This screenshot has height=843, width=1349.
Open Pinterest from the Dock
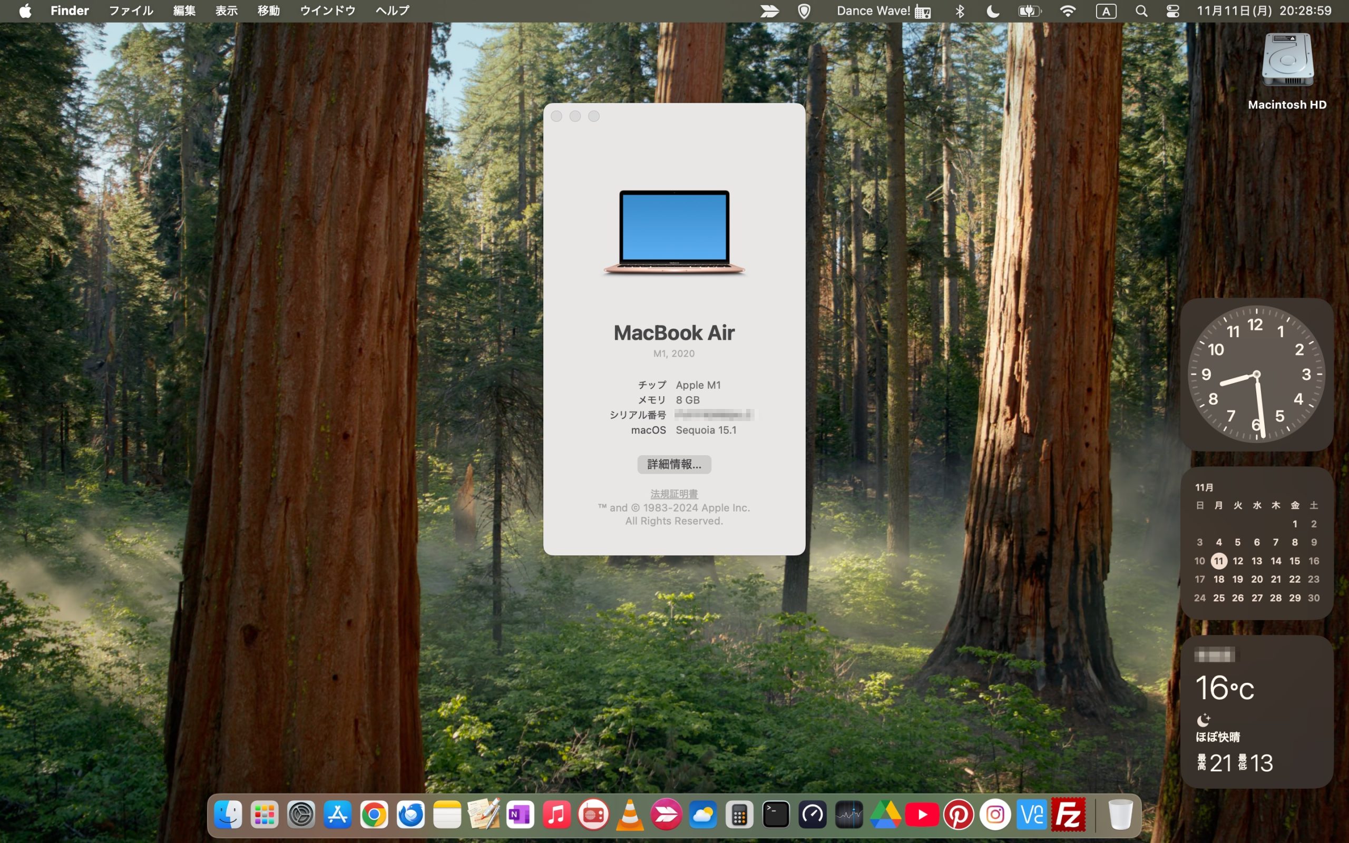click(959, 815)
